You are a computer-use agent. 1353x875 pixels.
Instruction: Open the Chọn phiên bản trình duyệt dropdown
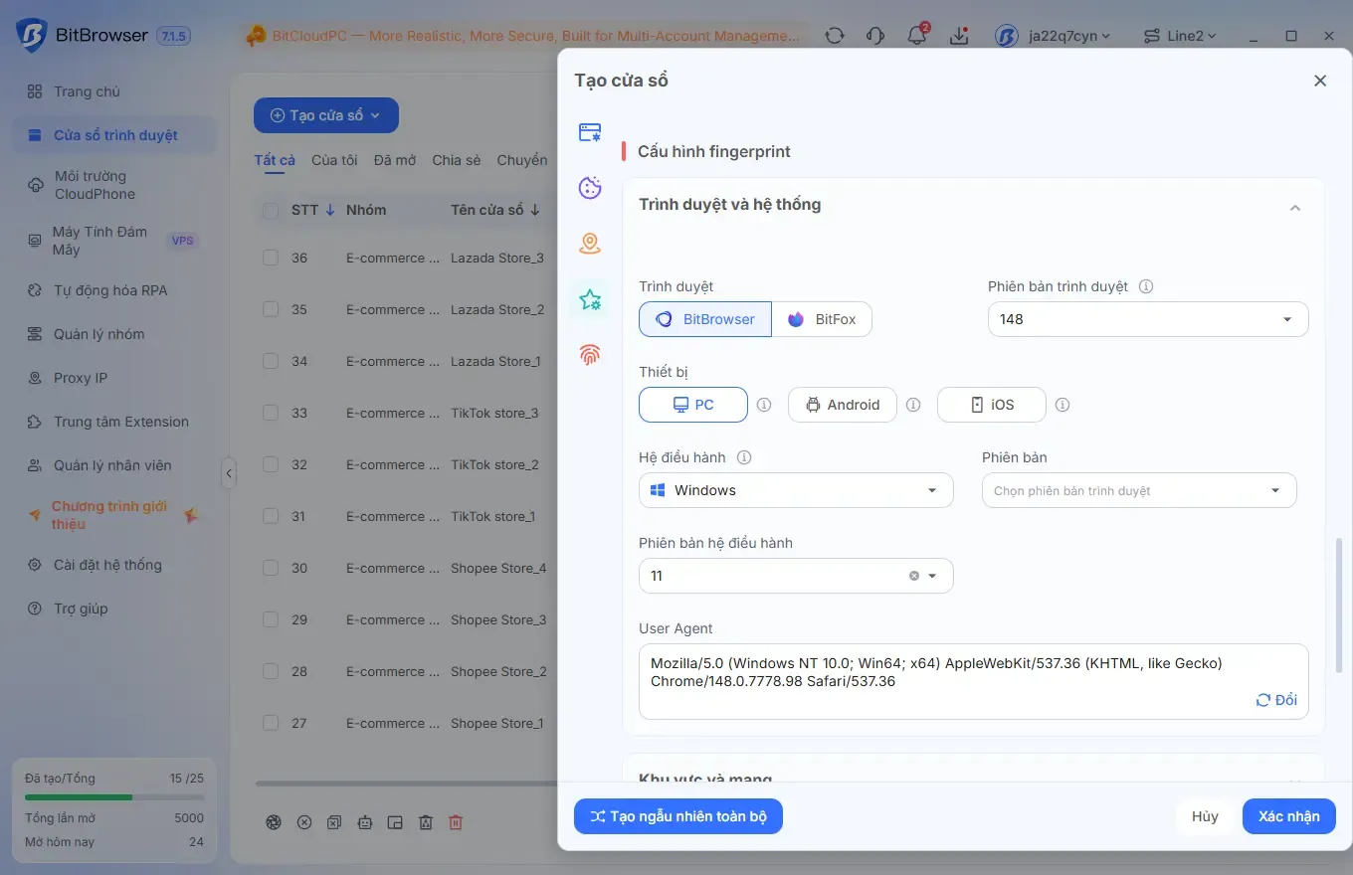point(1139,490)
